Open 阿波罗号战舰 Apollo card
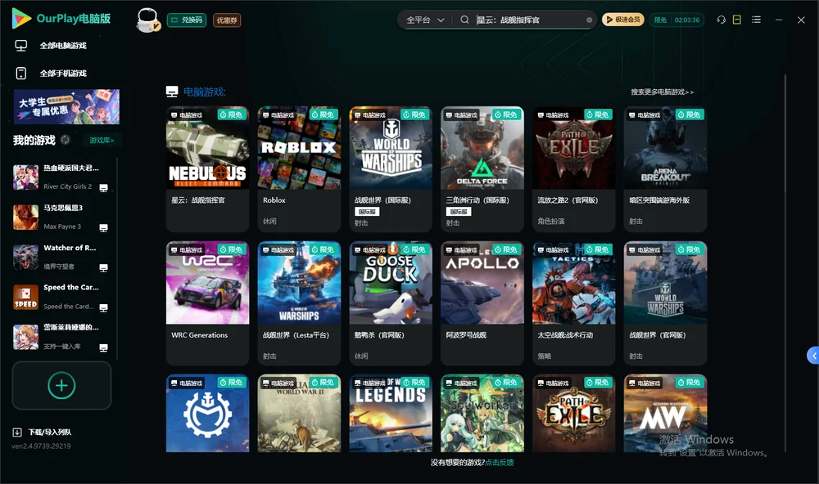Screen dimensions: 819x484 tap(482, 303)
